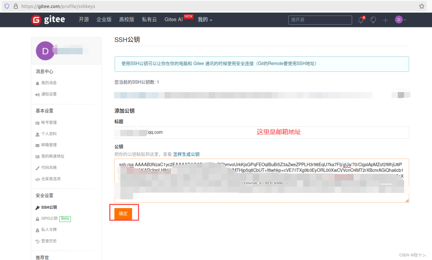Open the notifications bell with badge 4
432x260 pixels.
pos(360,20)
